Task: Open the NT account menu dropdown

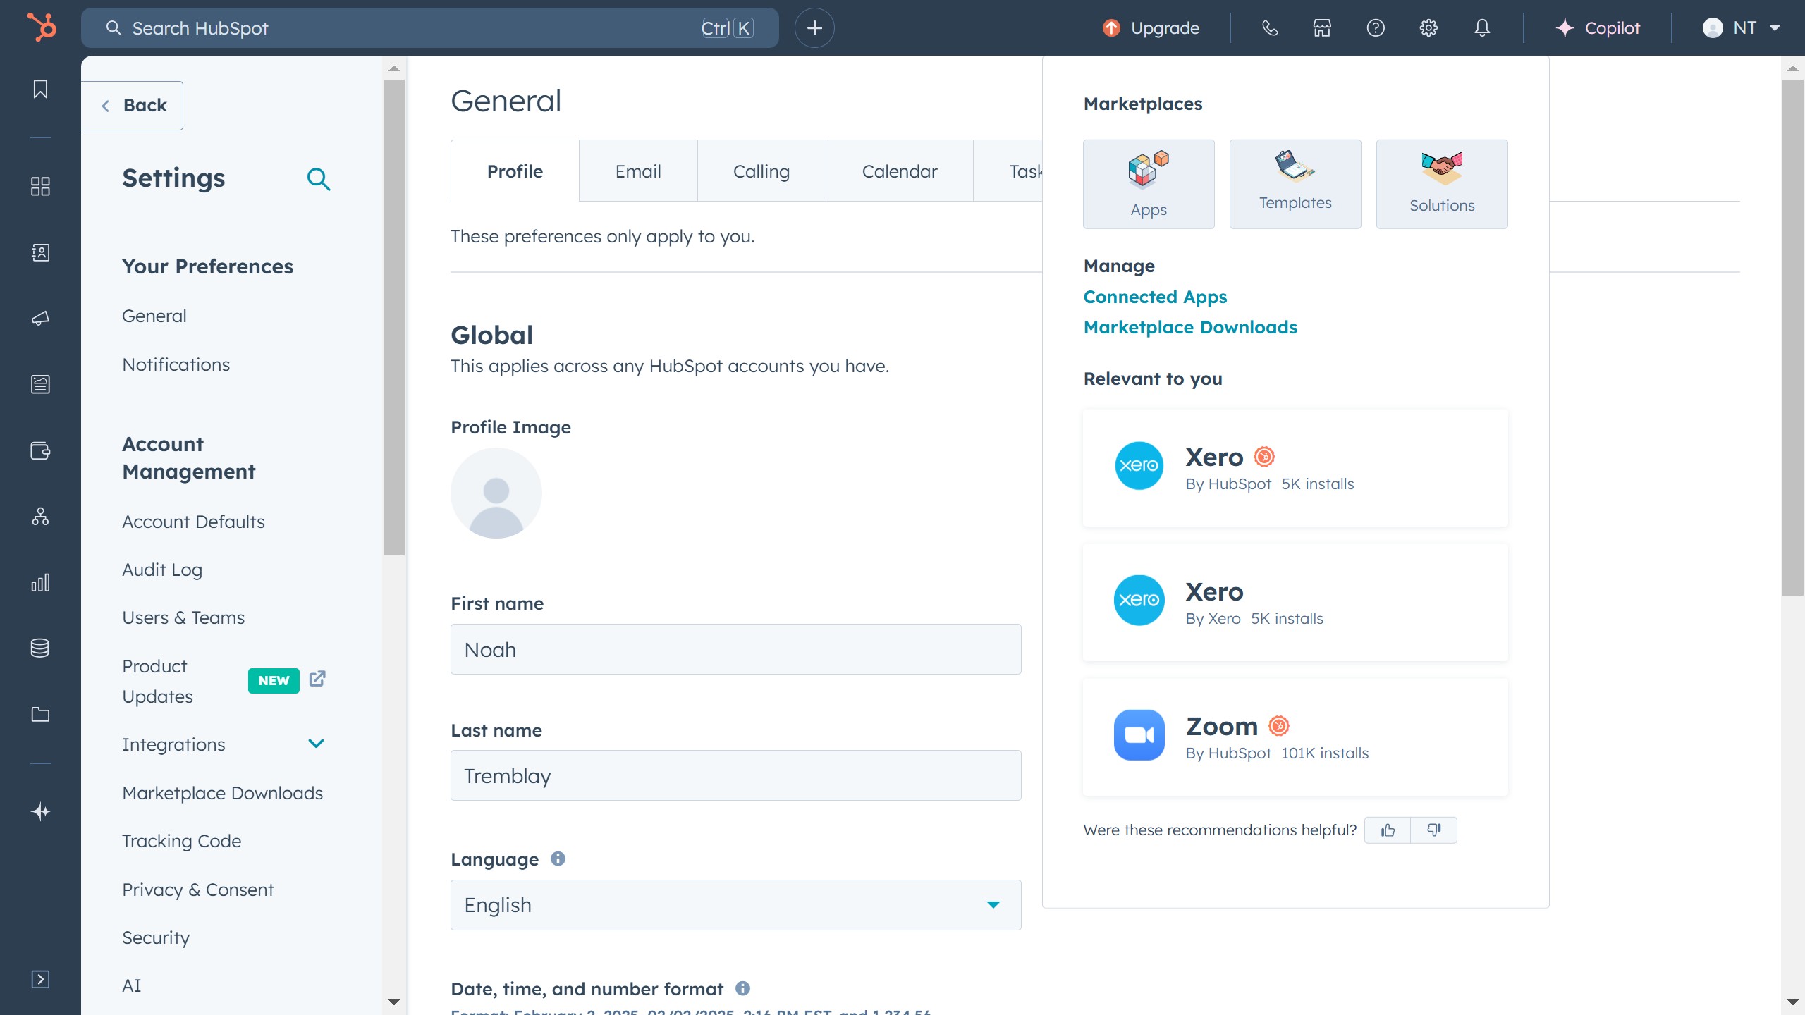Action: tap(1742, 28)
